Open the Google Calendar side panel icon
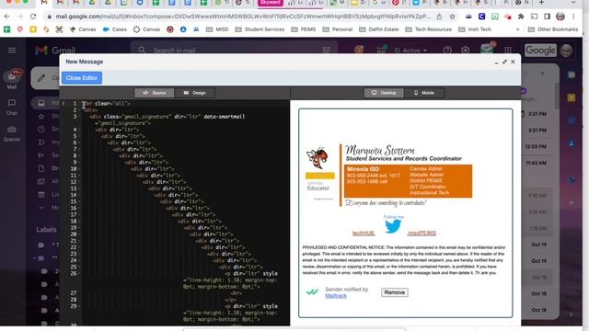The image size is (589, 331). (572, 75)
